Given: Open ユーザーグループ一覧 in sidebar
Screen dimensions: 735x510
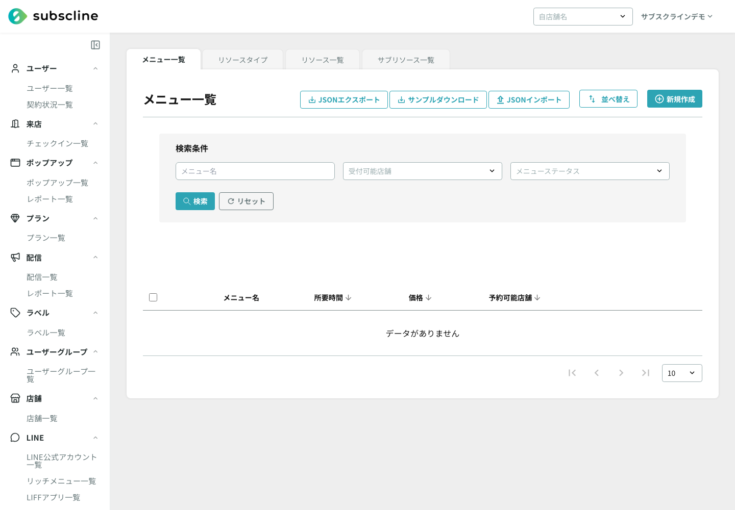Looking at the screenshot, I should [x=61, y=375].
